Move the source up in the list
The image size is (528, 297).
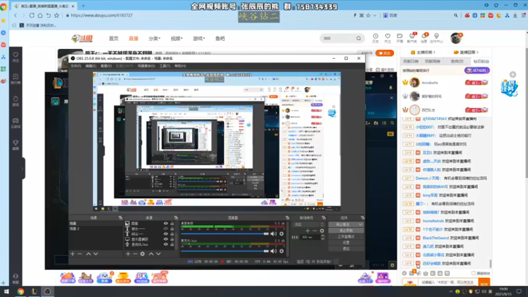tap(151, 254)
